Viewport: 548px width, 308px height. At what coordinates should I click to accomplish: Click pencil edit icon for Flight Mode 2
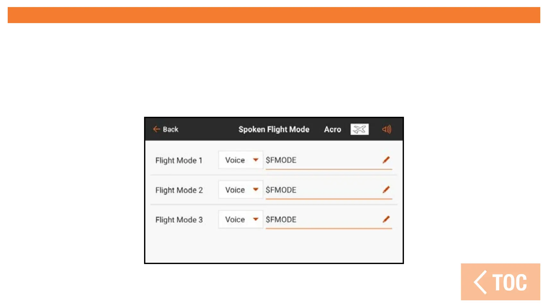click(386, 190)
